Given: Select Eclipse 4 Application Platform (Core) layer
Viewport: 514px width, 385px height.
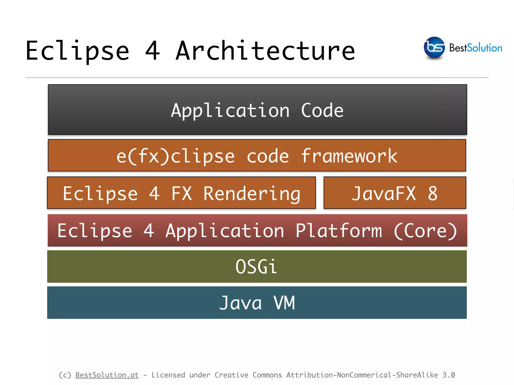Looking at the screenshot, I should tap(257, 230).
